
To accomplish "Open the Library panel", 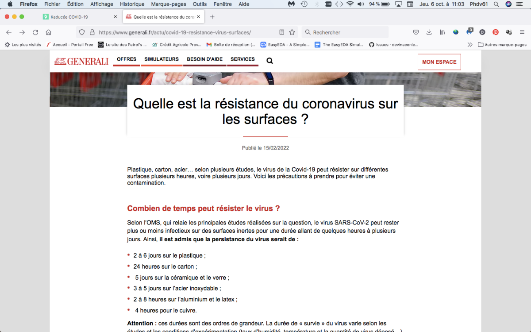I will [x=442, y=32].
